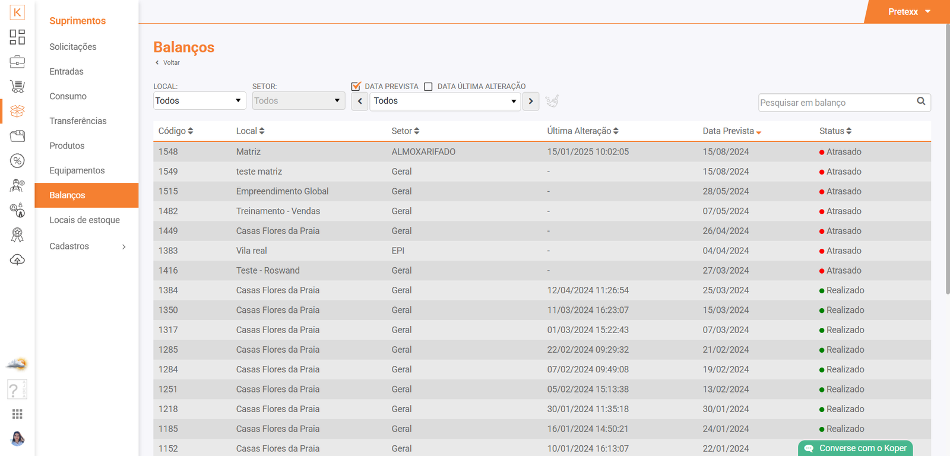Open the Local dropdown filter
The height and width of the screenshot is (456, 950).
tap(199, 101)
